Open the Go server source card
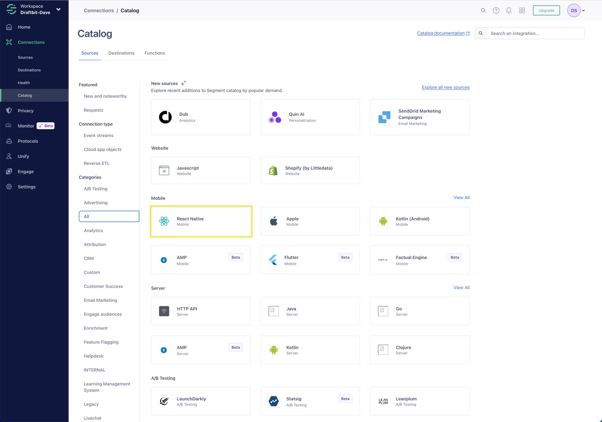This screenshot has height=422, width=602. click(420, 311)
